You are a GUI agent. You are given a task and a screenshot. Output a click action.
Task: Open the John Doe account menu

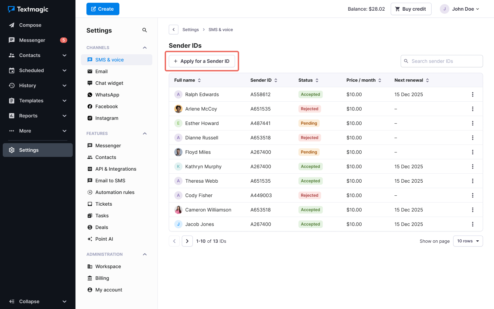(x=460, y=9)
